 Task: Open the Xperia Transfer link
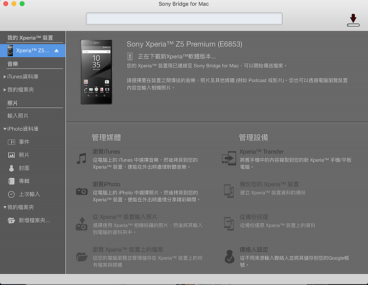point(262,152)
